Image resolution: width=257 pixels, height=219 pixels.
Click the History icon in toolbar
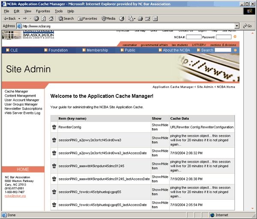coord(122,18)
